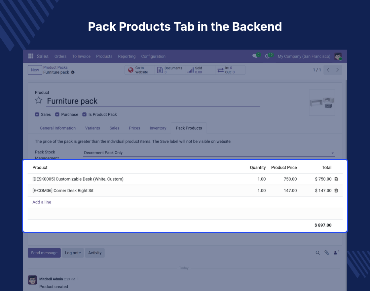Open the apps grid menu icon
370x291 pixels.
[31, 56]
